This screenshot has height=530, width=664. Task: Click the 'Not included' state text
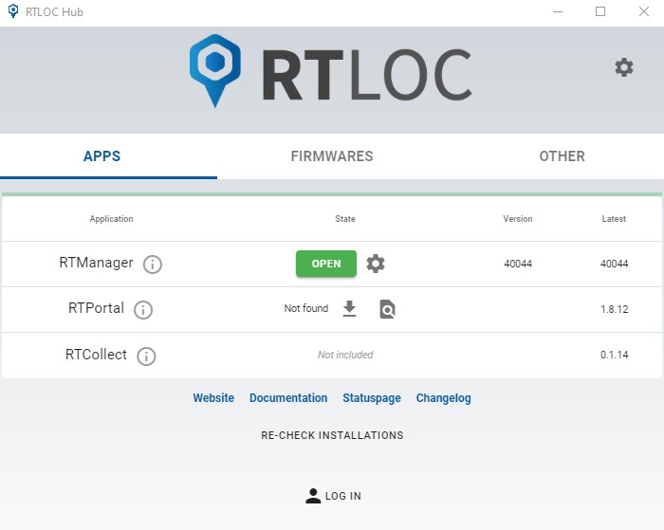coord(345,355)
